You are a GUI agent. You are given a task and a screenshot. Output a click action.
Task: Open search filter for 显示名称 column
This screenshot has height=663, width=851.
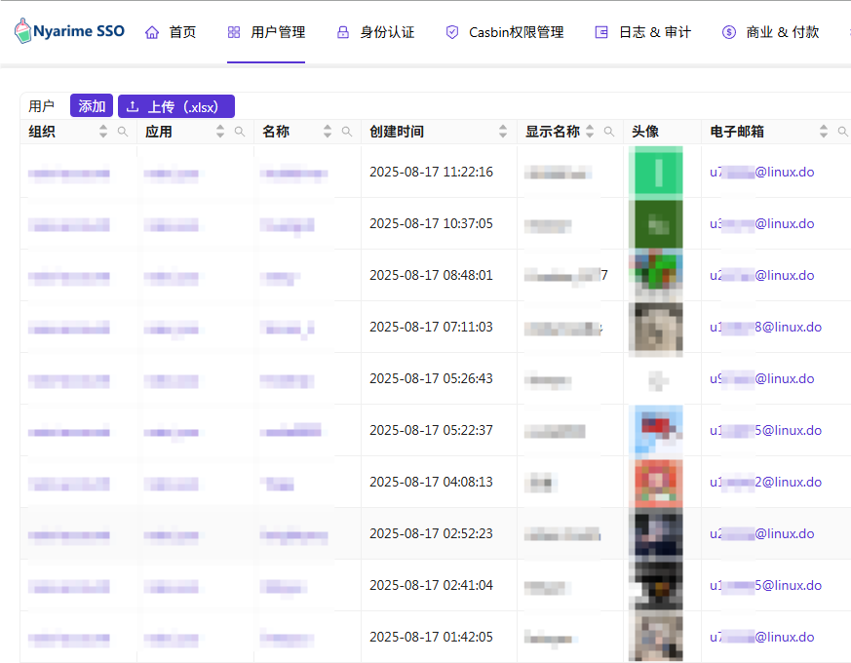coord(609,132)
